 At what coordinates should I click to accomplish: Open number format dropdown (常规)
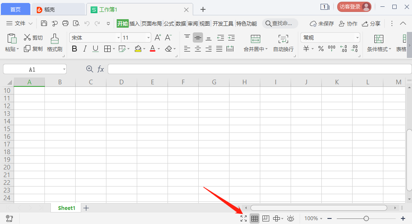tap(357, 38)
